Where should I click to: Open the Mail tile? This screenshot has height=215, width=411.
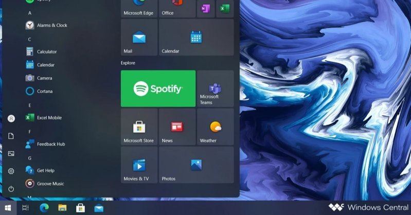point(139,37)
